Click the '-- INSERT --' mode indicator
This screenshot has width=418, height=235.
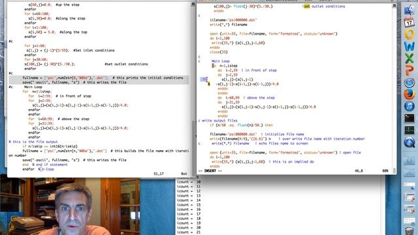[x=210, y=171]
